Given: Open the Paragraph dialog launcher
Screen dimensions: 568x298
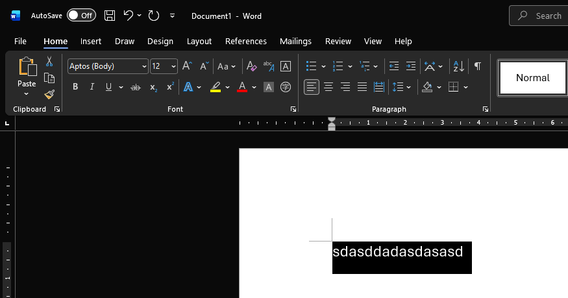Looking at the screenshot, I should click(486, 109).
